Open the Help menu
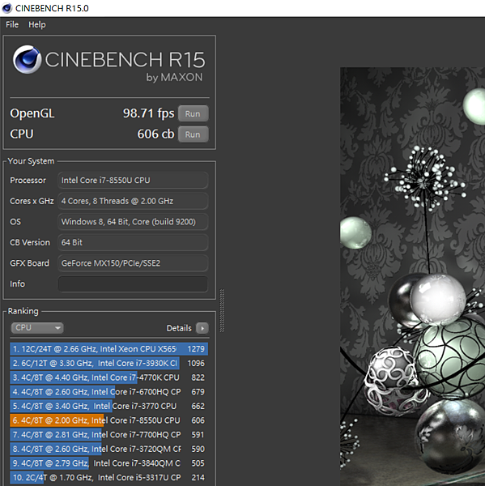 tap(37, 24)
